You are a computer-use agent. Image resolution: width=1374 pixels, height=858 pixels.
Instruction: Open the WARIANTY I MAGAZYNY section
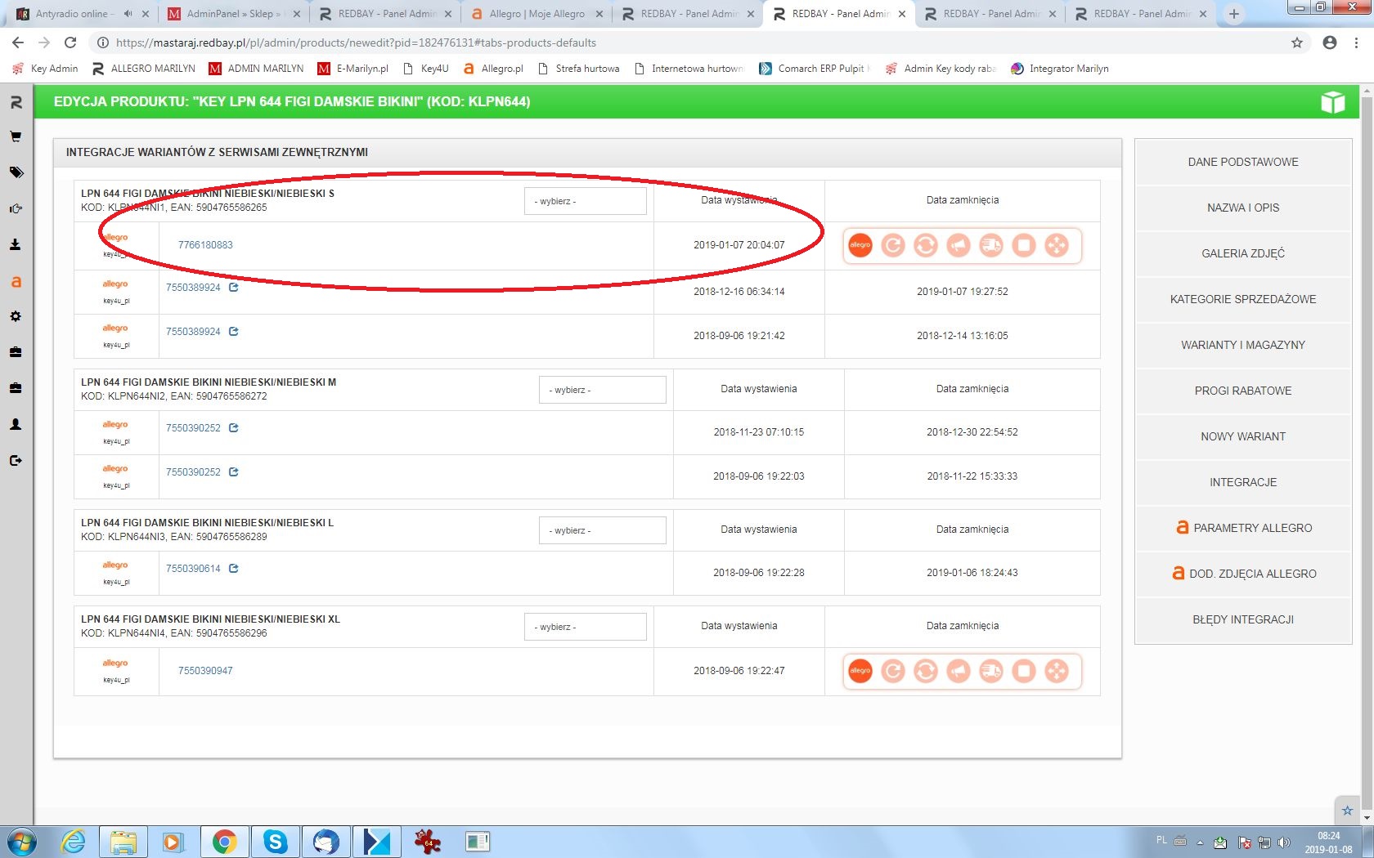pyautogui.click(x=1242, y=345)
